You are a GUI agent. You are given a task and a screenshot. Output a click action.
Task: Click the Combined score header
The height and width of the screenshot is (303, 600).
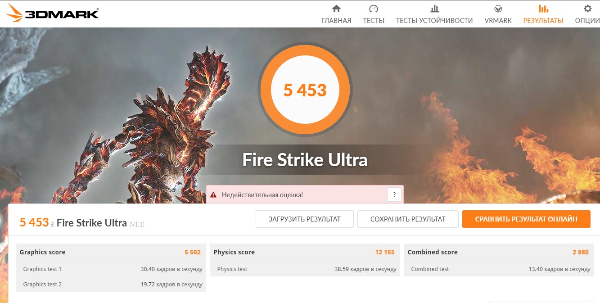(x=433, y=252)
